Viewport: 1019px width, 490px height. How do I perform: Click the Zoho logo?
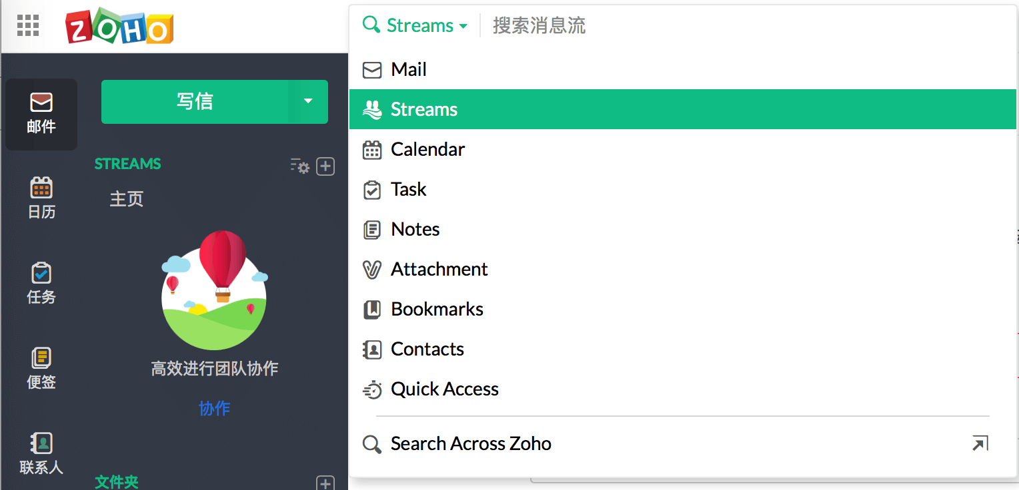[119, 26]
